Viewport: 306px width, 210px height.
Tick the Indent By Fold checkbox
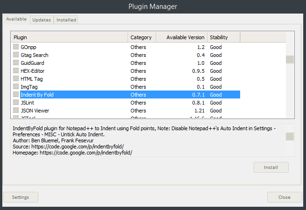(16, 94)
